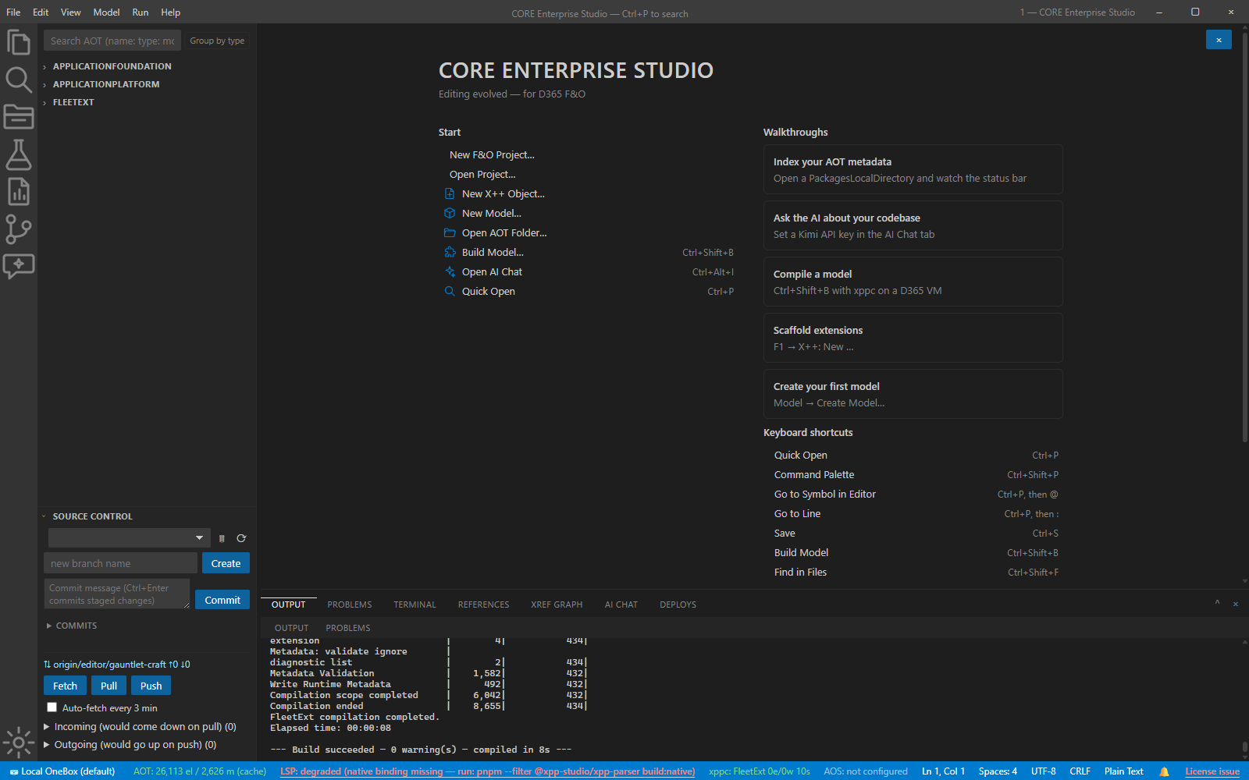Maximize the bottom panel with caret icon
Viewport: 1249px width, 780px height.
[x=1217, y=604]
